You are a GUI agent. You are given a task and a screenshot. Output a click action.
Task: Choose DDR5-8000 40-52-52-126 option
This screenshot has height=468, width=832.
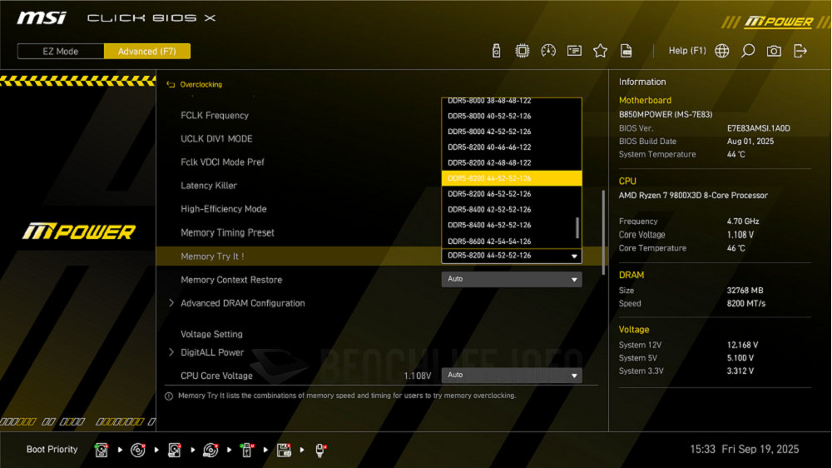click(512, 116)
